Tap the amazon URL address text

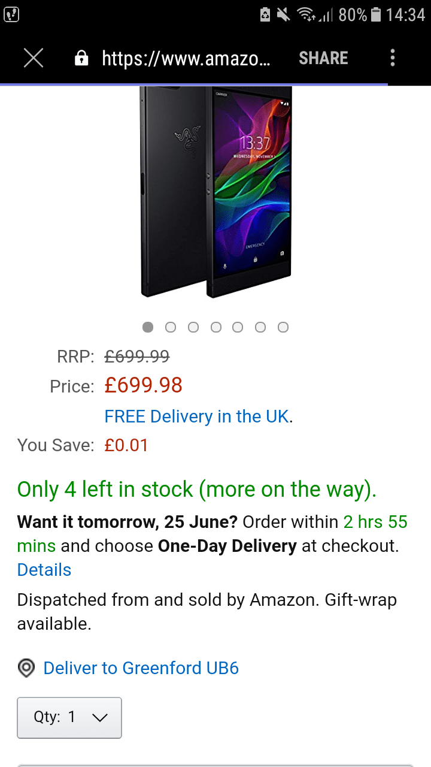186,58
